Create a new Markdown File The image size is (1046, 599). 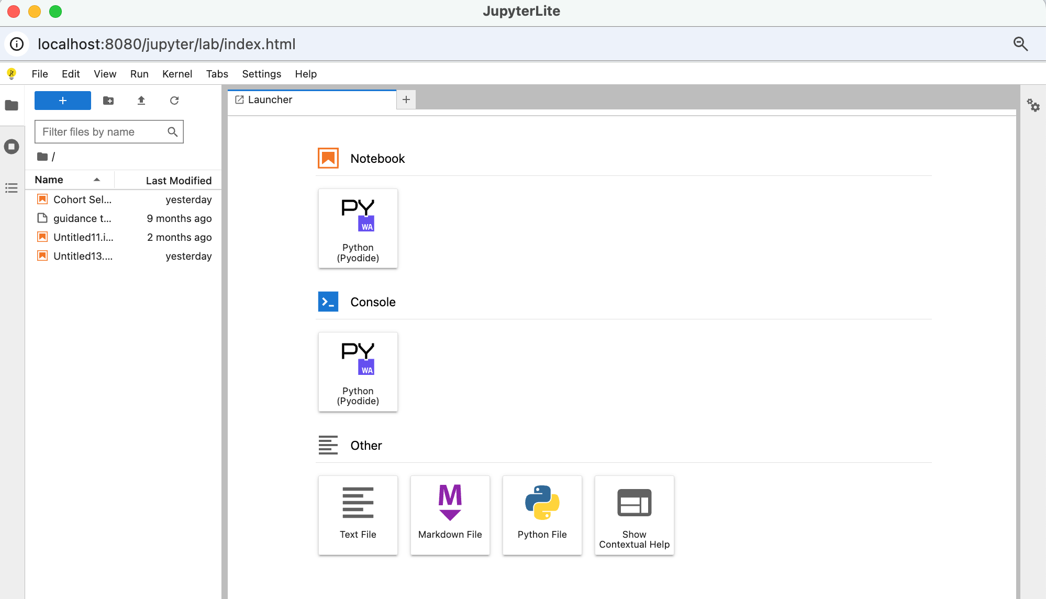[x=450, y=515]
